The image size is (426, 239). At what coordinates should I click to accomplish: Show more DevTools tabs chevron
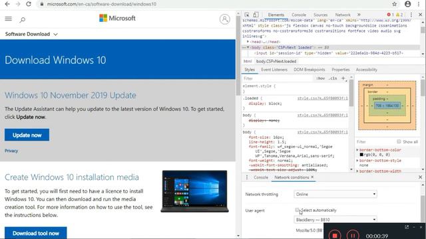click(359, 15)
